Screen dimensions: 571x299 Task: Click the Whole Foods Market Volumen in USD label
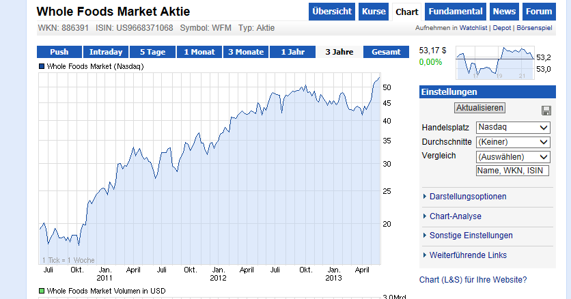106,291
